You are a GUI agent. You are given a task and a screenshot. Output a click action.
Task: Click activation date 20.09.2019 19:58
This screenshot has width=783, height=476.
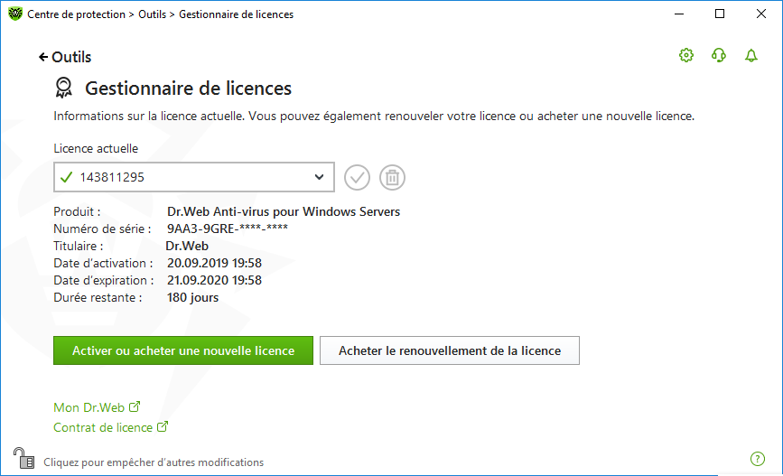click(214, 263)
